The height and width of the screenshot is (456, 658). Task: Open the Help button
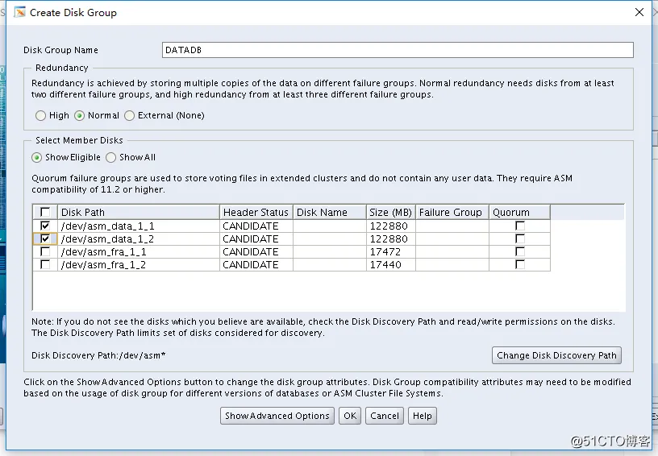click(422, 416)
